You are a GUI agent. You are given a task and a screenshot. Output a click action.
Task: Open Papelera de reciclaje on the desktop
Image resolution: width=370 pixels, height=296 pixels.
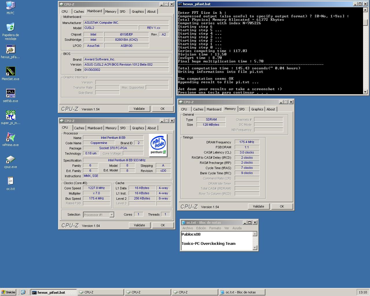tap(10, 27)
